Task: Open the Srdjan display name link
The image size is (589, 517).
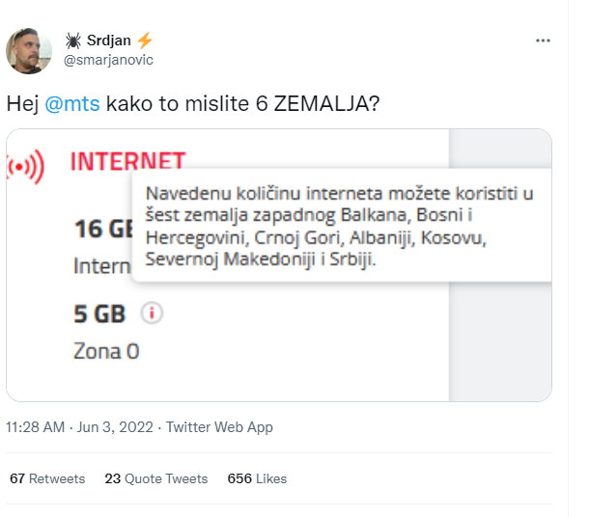Action: pyautogui.click(x=109, y=41)
